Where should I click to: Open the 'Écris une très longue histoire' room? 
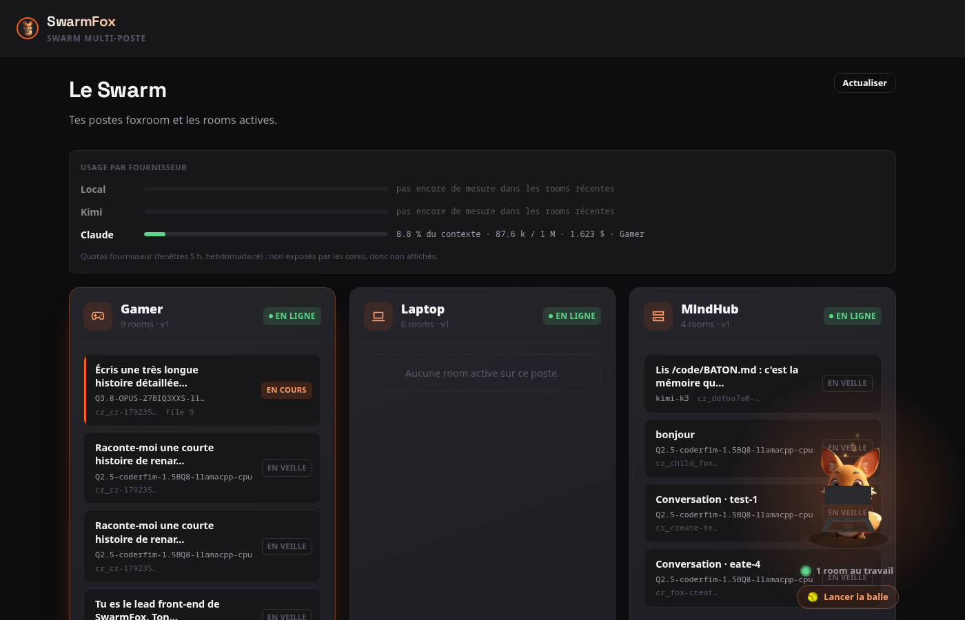tap(202, 390)
